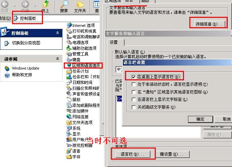This screenshot has width=232, height=167.
Task: Enable 处于非活动状态时语言栏显示透明 checkbox
Action: pyautogui.click(x=134, y=85)
